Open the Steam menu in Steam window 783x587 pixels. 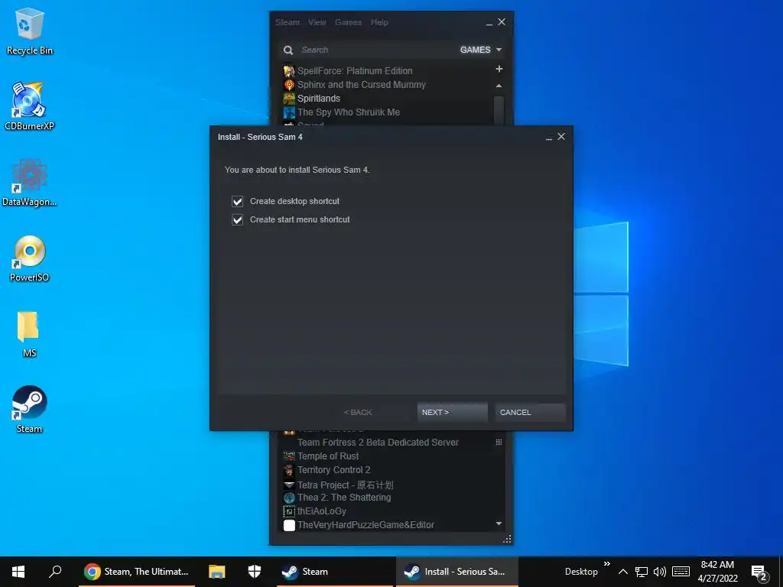(x=288, y=22)
